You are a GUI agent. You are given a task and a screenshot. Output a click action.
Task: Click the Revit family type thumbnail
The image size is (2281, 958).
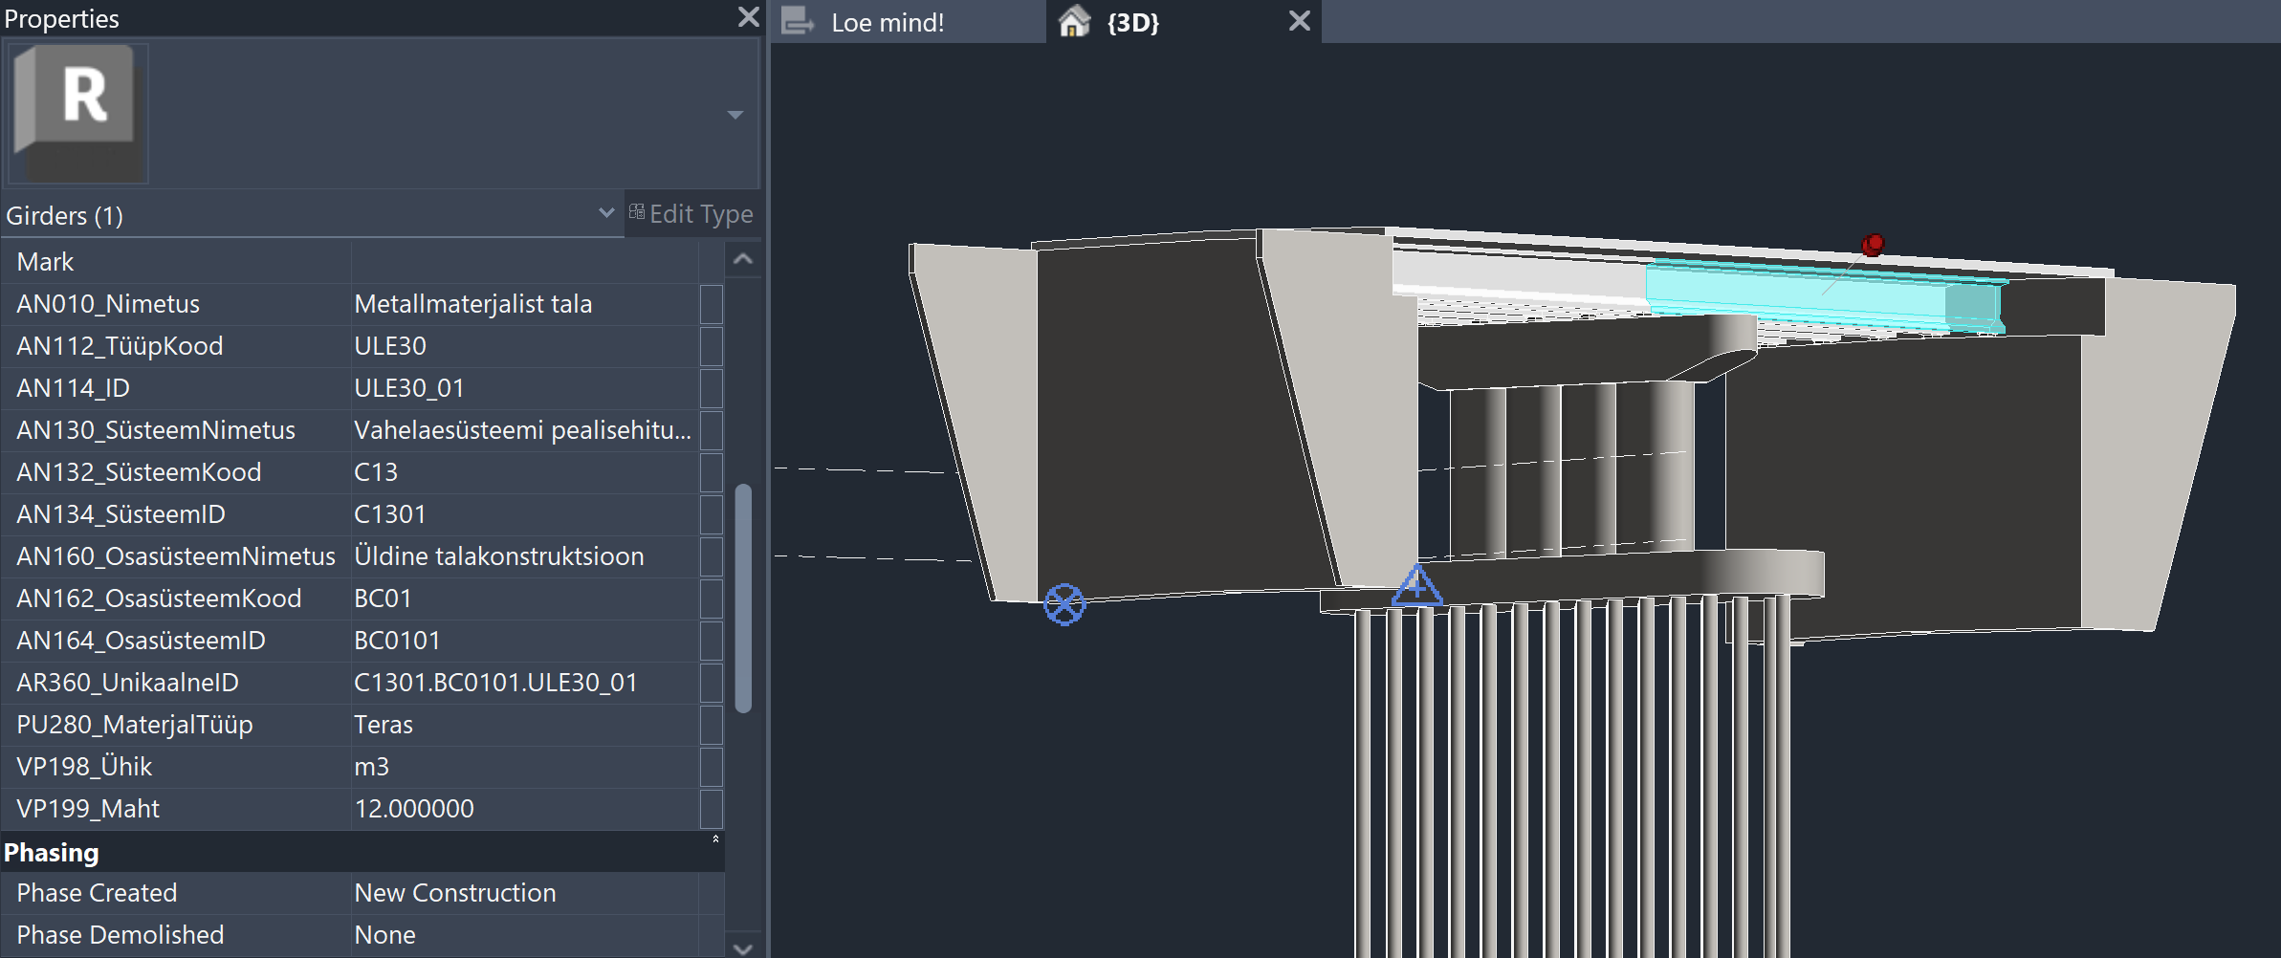(x=78, y=113)
